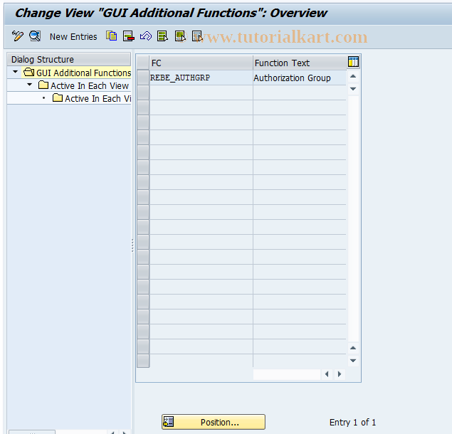Viewport: 452px width, 434px height.
Task: Click the Undo Change icon
Action: [x=146, y=36]
